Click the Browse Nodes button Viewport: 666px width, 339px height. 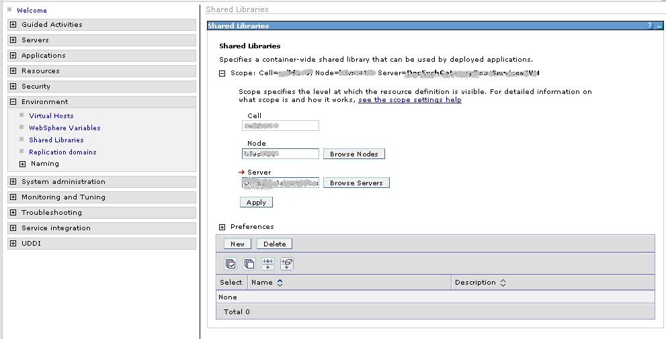point(353,154)
